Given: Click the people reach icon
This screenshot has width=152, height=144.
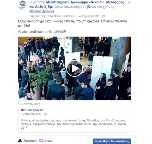Looking at the screenshot, I should click(20, 141).
